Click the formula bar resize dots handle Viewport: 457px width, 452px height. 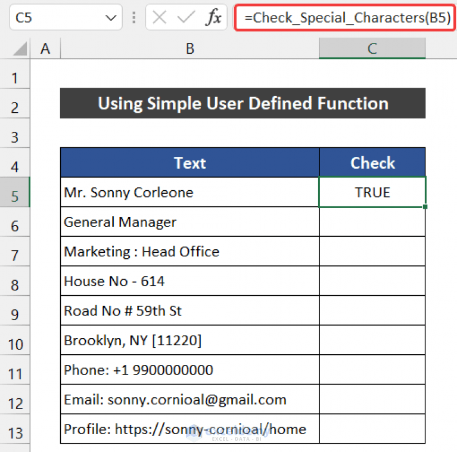tap(134, 17)
